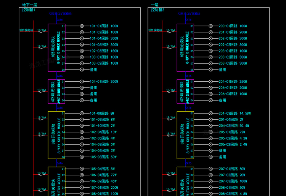Image resolution: width=286 pixels, height=196 pixels.
Task: Click the 107-01回路 200W label
Action: (104, 188)
